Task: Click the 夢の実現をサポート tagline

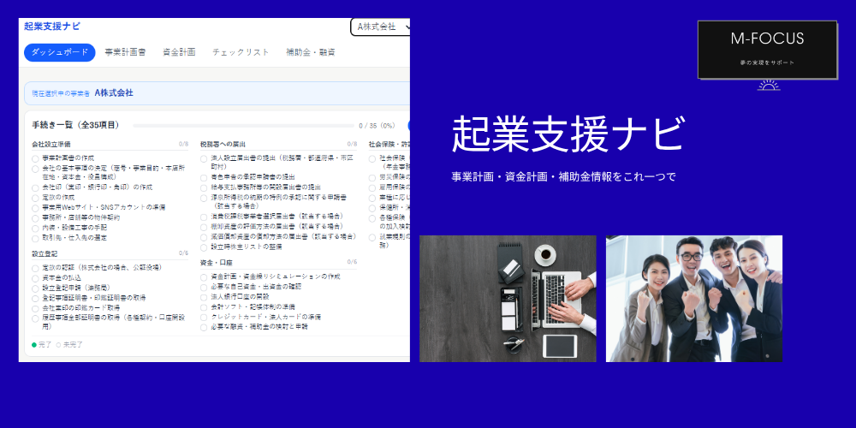Action: (x=767, y=63)
